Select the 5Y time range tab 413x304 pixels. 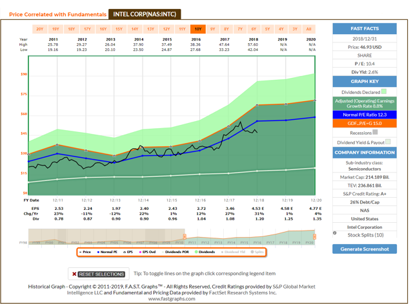point(267,29)
